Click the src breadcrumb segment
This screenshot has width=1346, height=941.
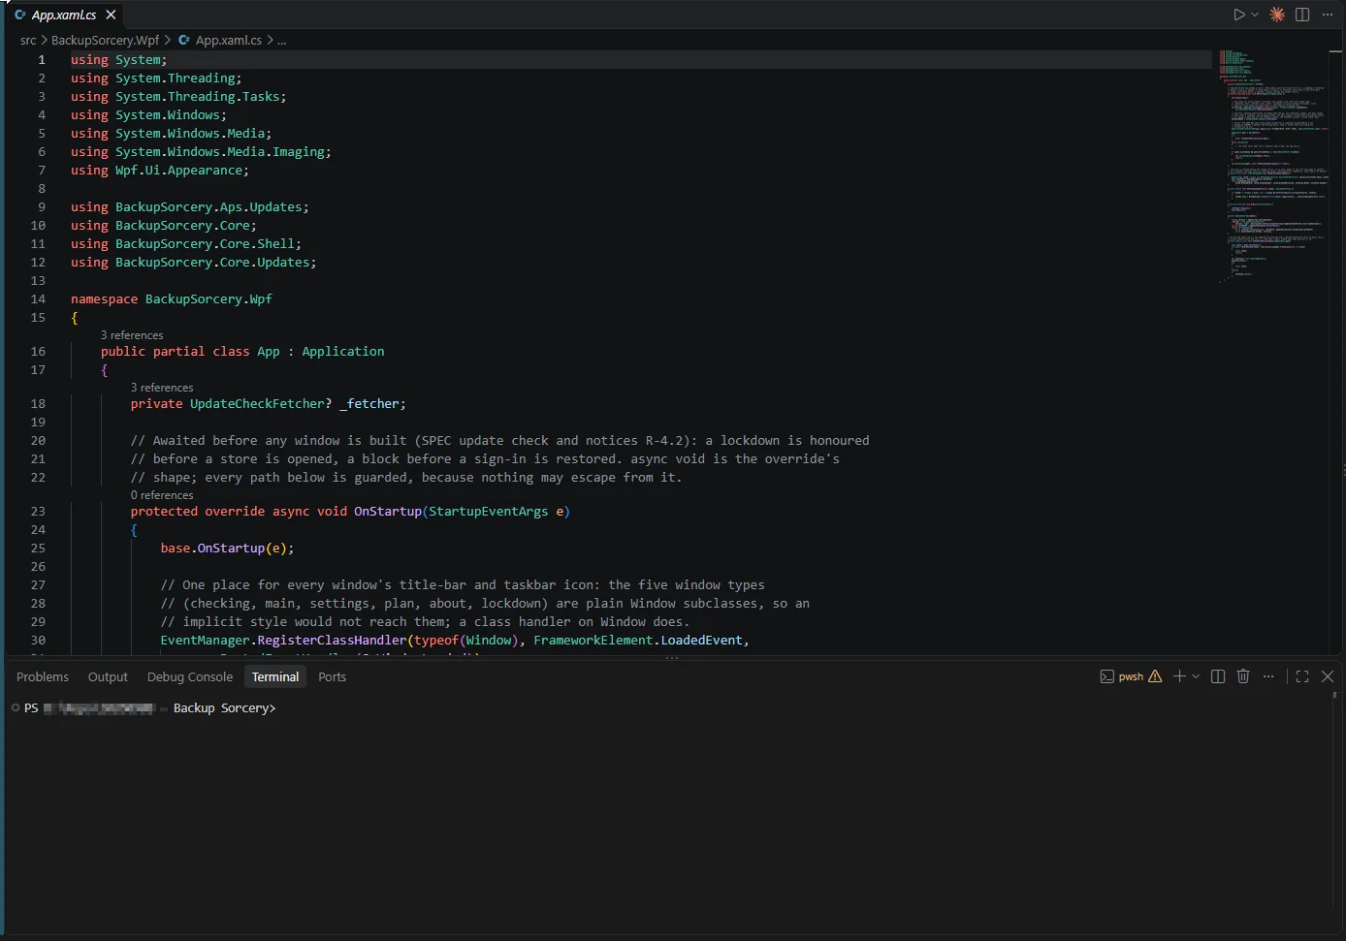(x=28, y=40)
